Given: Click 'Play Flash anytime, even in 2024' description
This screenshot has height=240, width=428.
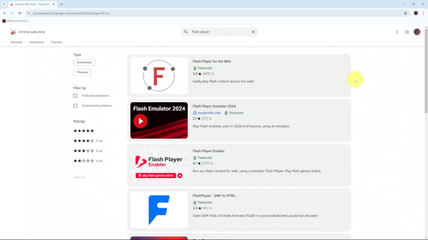Looking at the screenshot, I should point(241,127).
